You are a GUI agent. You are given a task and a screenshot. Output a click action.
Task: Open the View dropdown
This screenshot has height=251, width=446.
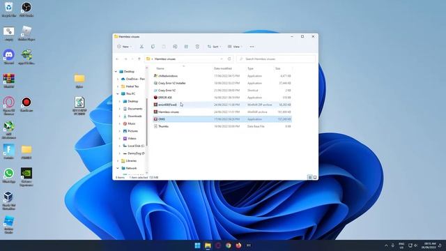click(x=235, y=47)
